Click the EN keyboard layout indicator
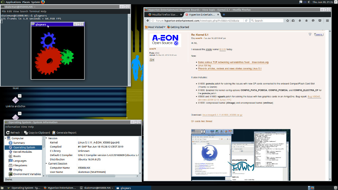 tap(305, 2)
